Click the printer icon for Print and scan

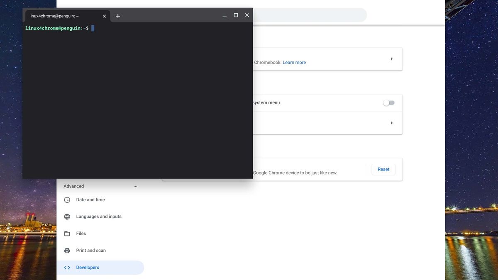coord(67,250)
